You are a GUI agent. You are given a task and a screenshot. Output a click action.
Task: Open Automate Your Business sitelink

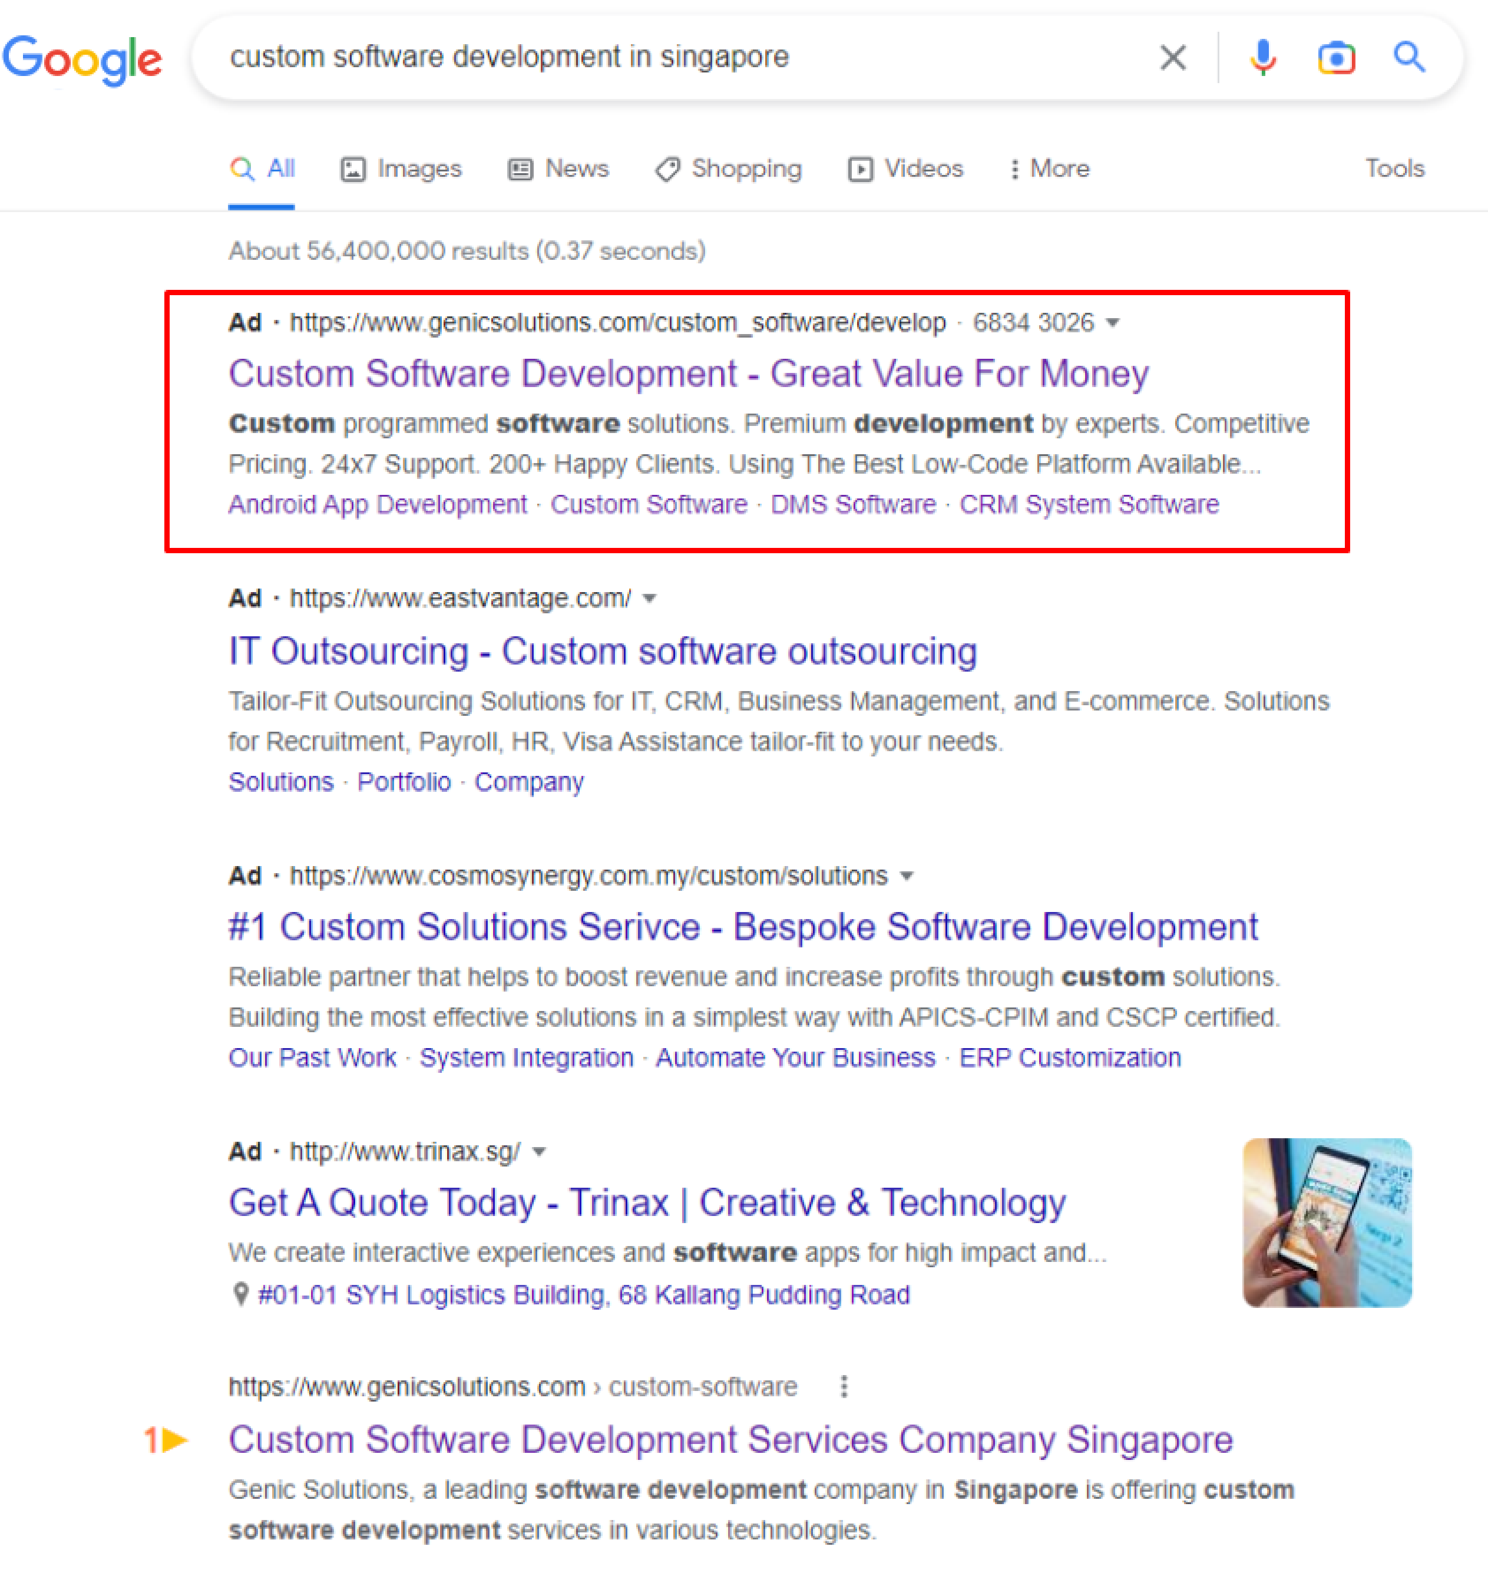[795, 1058]
